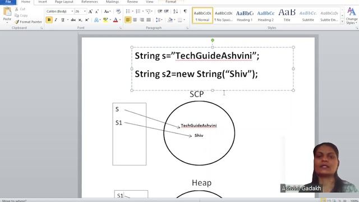Center the text
This screenshot has width=359, height=202.
click(135, 20)
